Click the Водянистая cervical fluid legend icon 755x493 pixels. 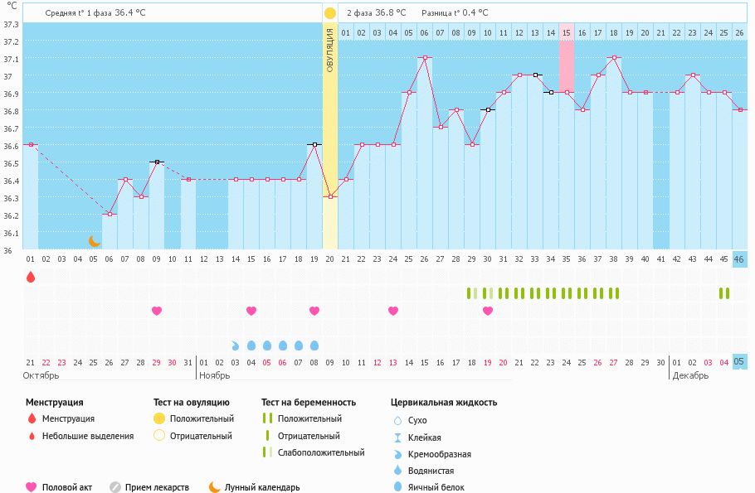(x=397, y=471)
